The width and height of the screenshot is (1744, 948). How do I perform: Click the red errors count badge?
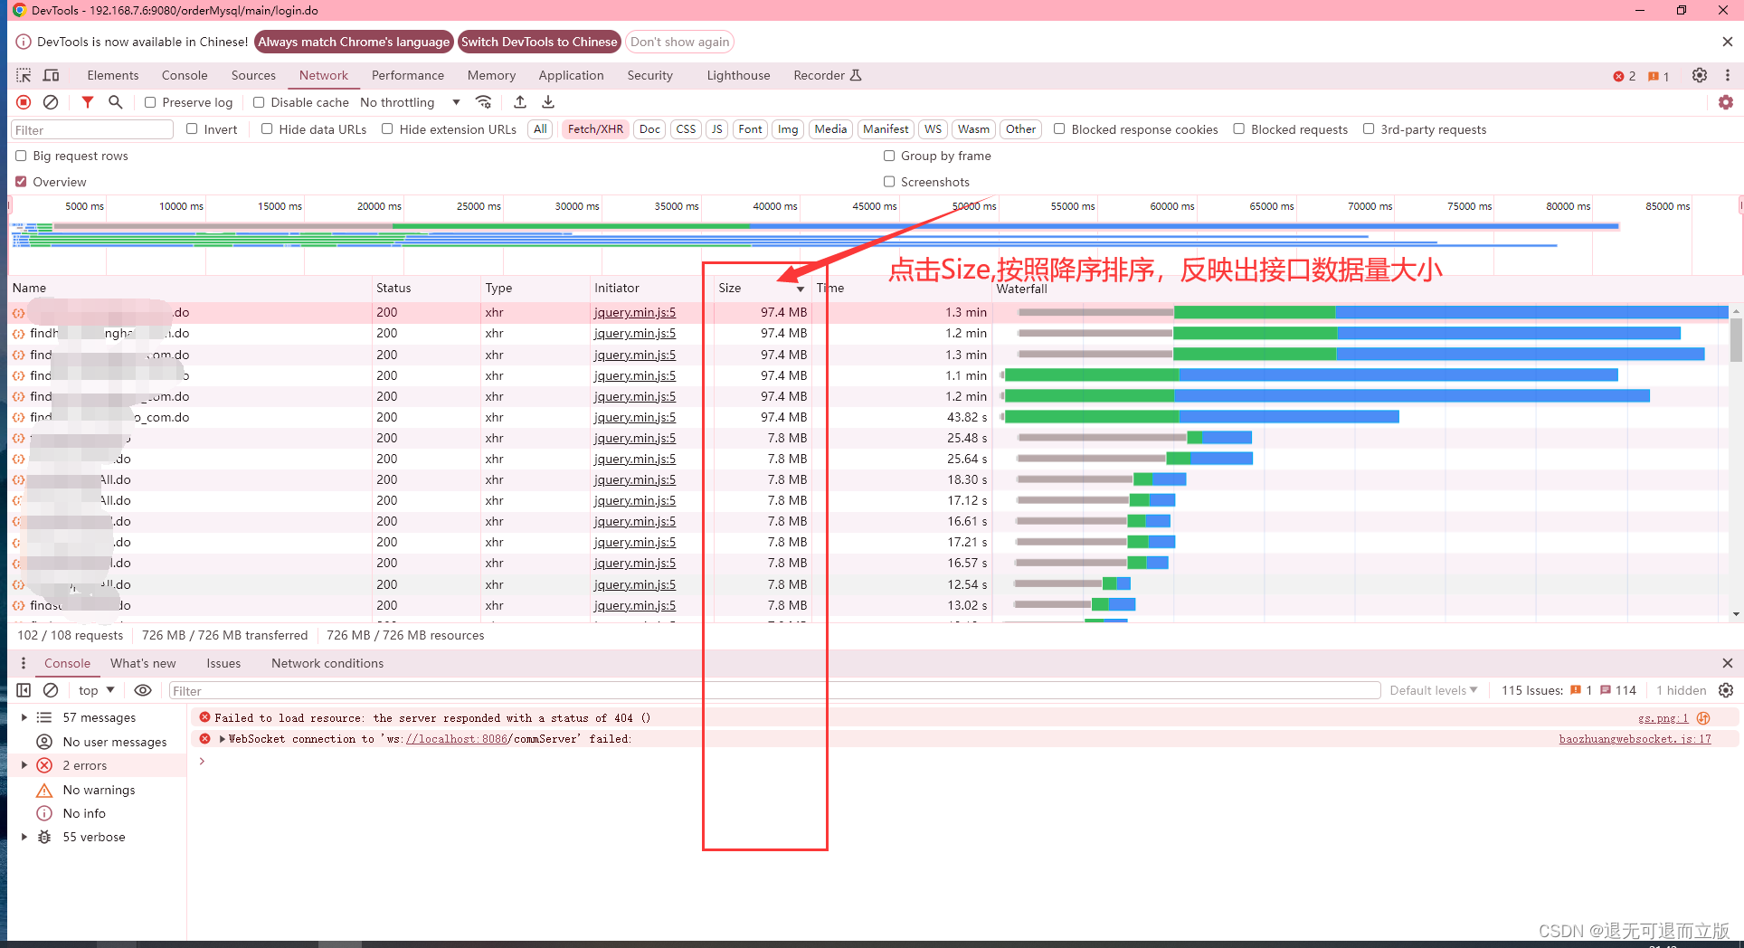[x=1625, y=76]
